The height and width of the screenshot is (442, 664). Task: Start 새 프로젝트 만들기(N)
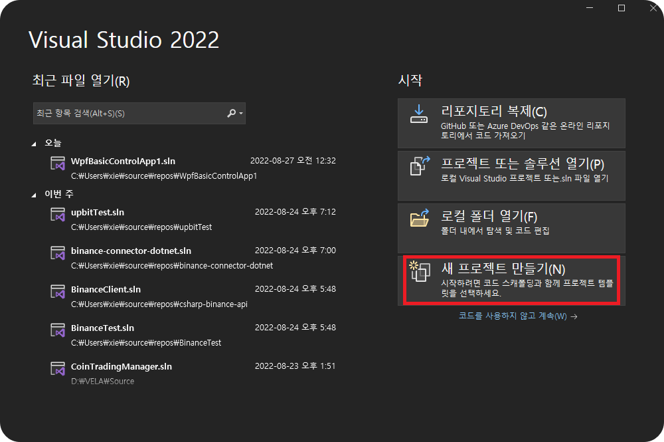pyautogui.click(x=511, y=280)
